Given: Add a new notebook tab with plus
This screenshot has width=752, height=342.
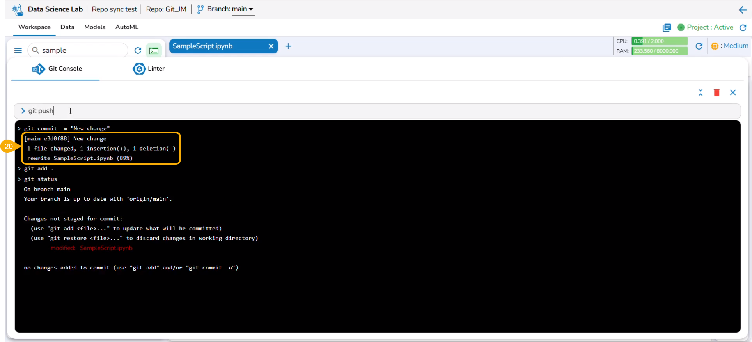Looking at the screenshot, I should 288,46.
